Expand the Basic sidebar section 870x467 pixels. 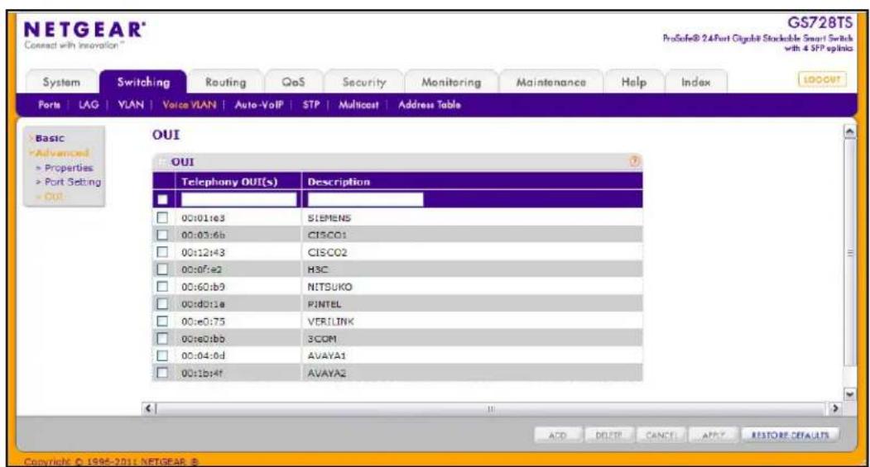[x=49, y=139]
